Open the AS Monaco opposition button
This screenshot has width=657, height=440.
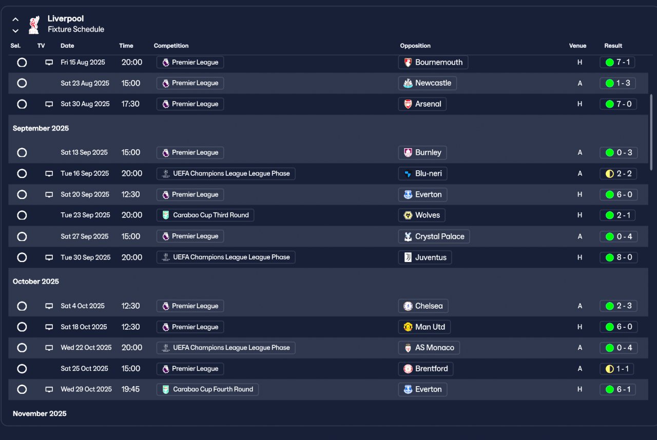429,348
